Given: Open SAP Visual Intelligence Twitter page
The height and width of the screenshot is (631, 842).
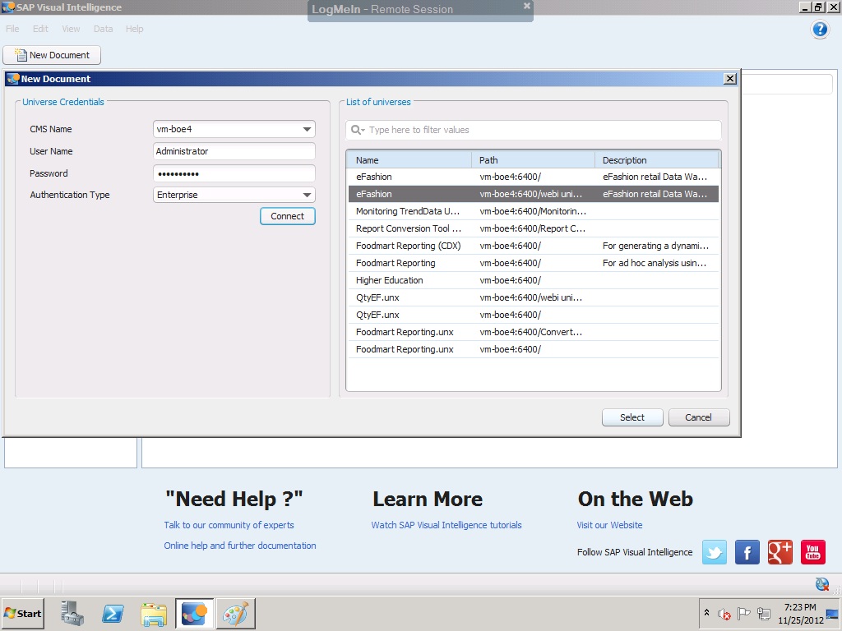Looking at the screenshot, I should coord(715,552).
